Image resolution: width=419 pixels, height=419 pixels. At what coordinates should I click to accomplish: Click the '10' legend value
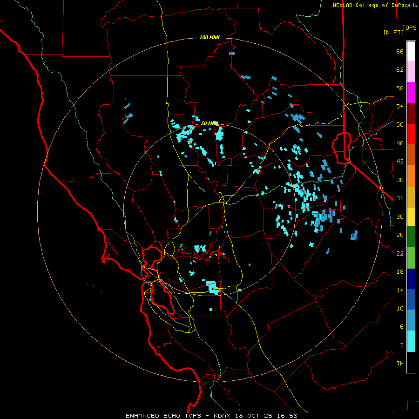tap(400, 308)
